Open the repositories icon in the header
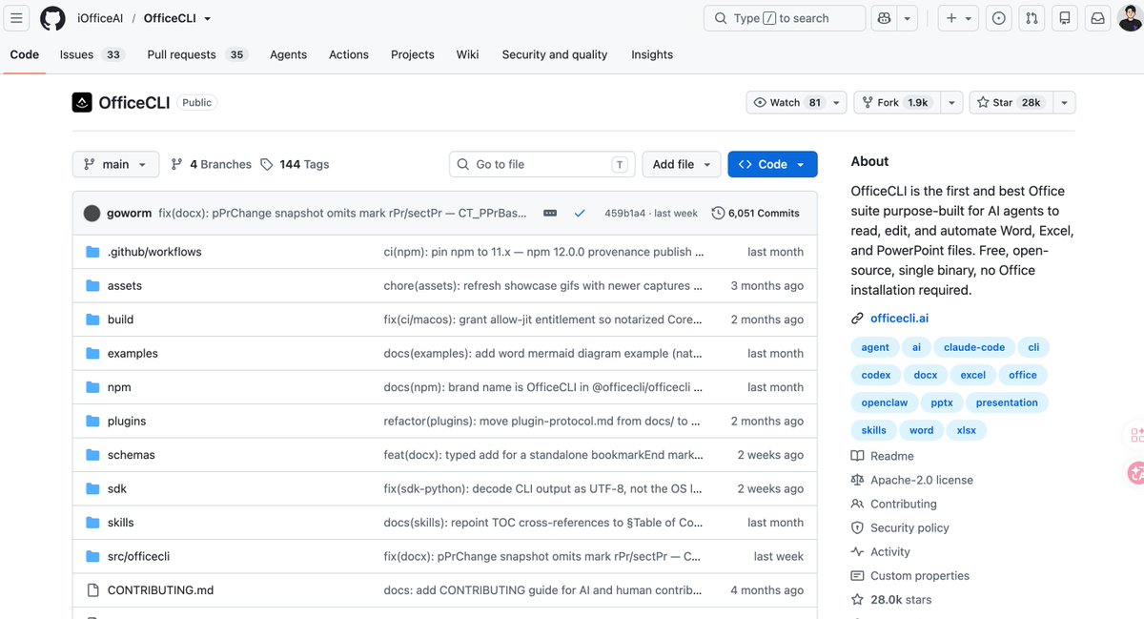Viewport: 1144px width, 619px height. pos(1065,18)
